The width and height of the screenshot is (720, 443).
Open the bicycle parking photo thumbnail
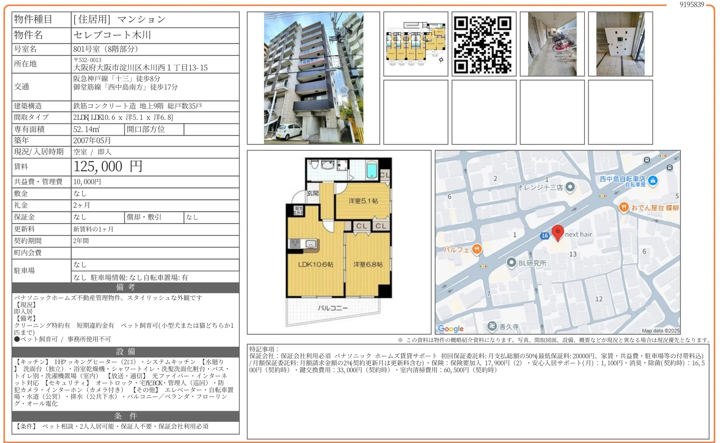point(552,44)
